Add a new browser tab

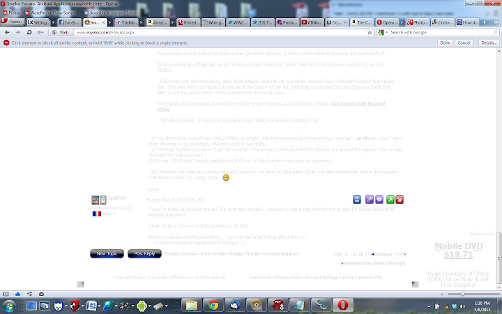click(484, 22)
